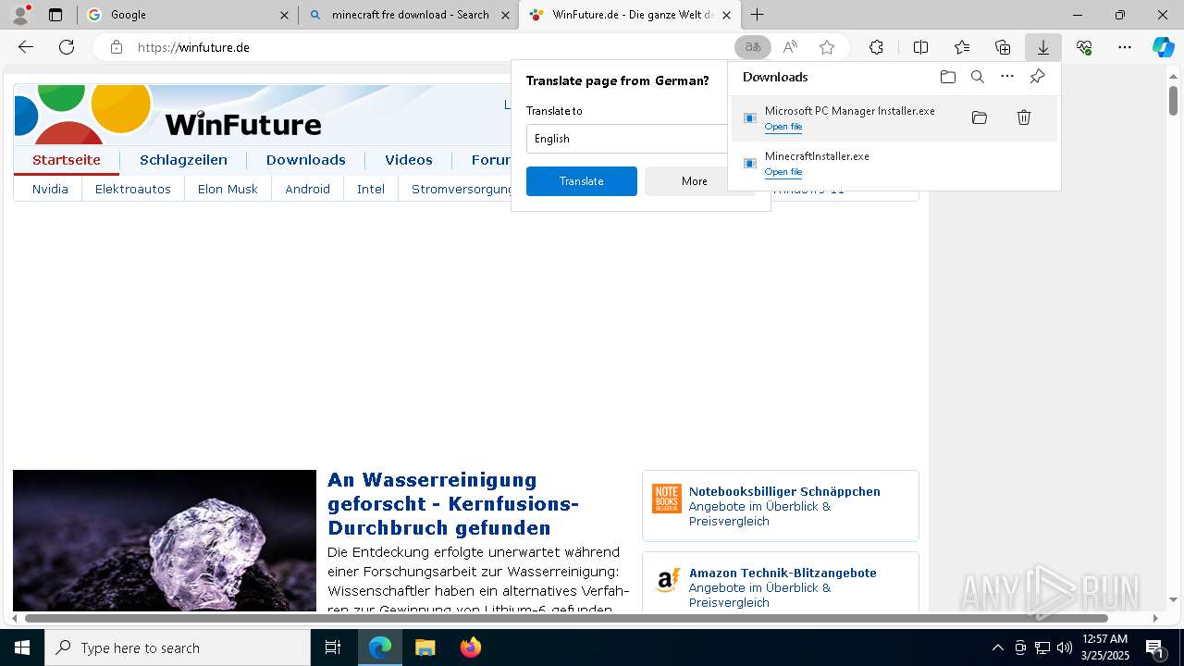
Task: Open Edge Settings and more menu
Action: [1125, 47]
